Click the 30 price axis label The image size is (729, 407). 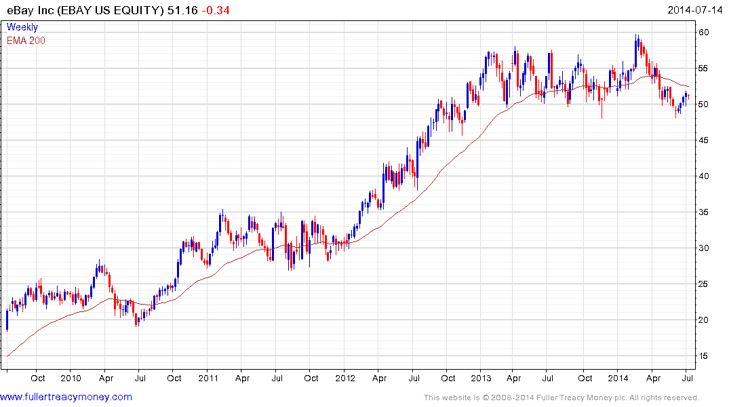tap(703, 248)
